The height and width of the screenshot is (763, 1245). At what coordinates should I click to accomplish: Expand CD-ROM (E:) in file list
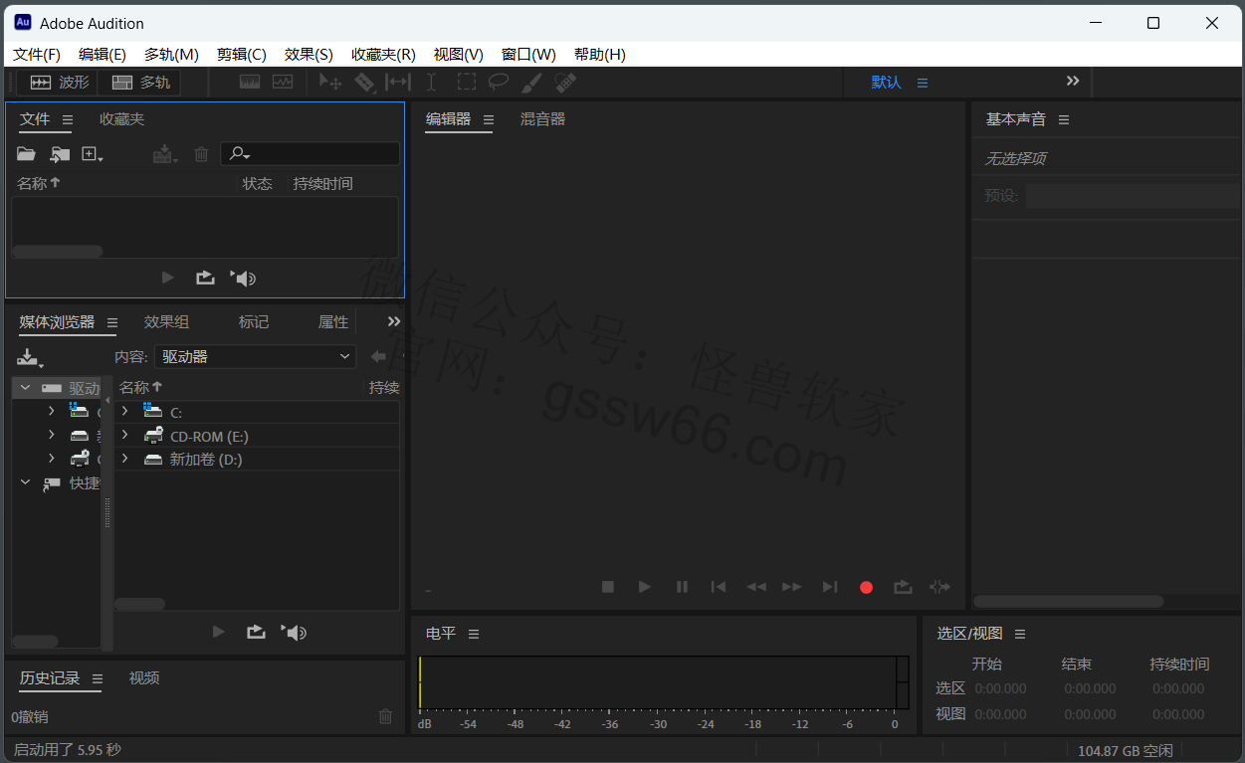coord(124,435)
